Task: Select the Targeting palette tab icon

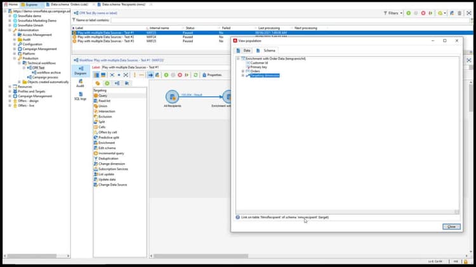Action: (98, 83)
